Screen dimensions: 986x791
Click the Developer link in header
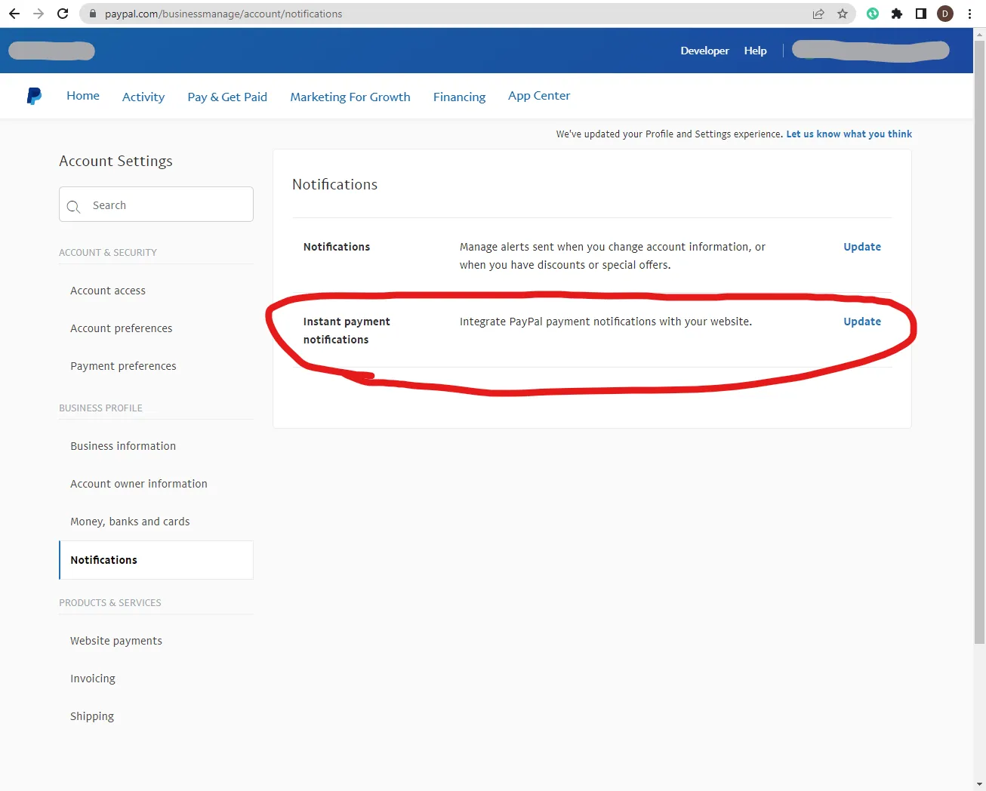coord(704,51)
